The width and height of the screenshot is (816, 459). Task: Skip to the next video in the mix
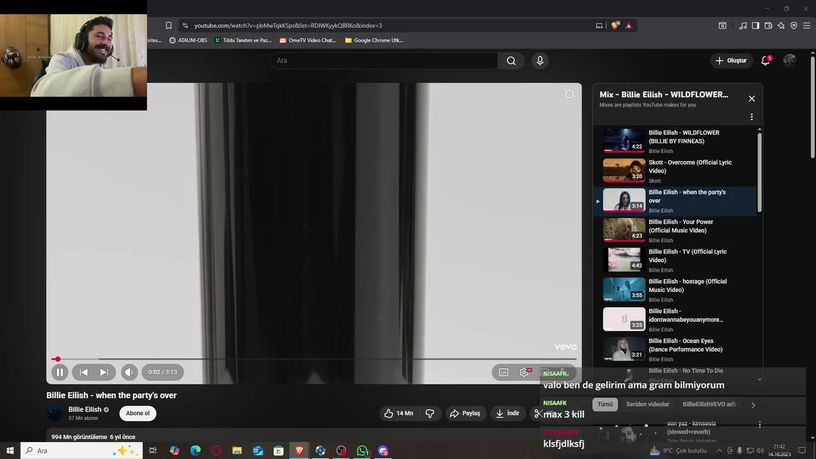pyautogui.click(x=104, y=372)
